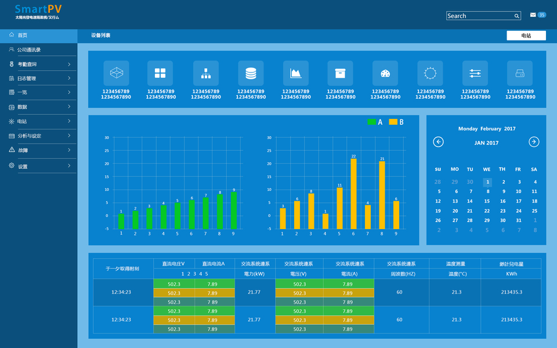Open the 3D cube device icon
This screenshot has width=557, height=348.
pos(116,73)
